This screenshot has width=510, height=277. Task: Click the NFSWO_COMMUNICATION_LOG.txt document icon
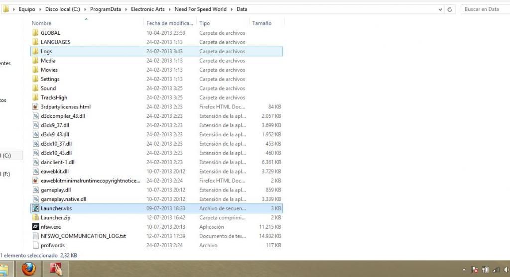point(35,236)
